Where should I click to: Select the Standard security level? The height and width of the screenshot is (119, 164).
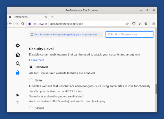31,67
